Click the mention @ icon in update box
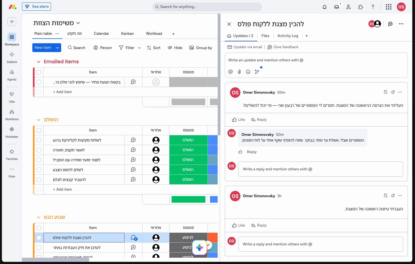Screen dimensions: 415x264 click(x=231, y=72)
